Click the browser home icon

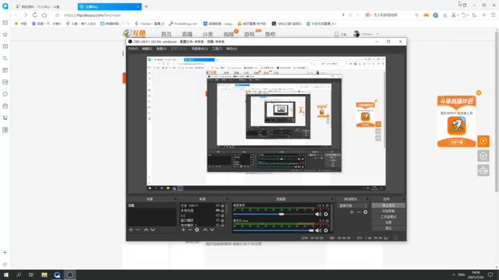pos(44,15)
